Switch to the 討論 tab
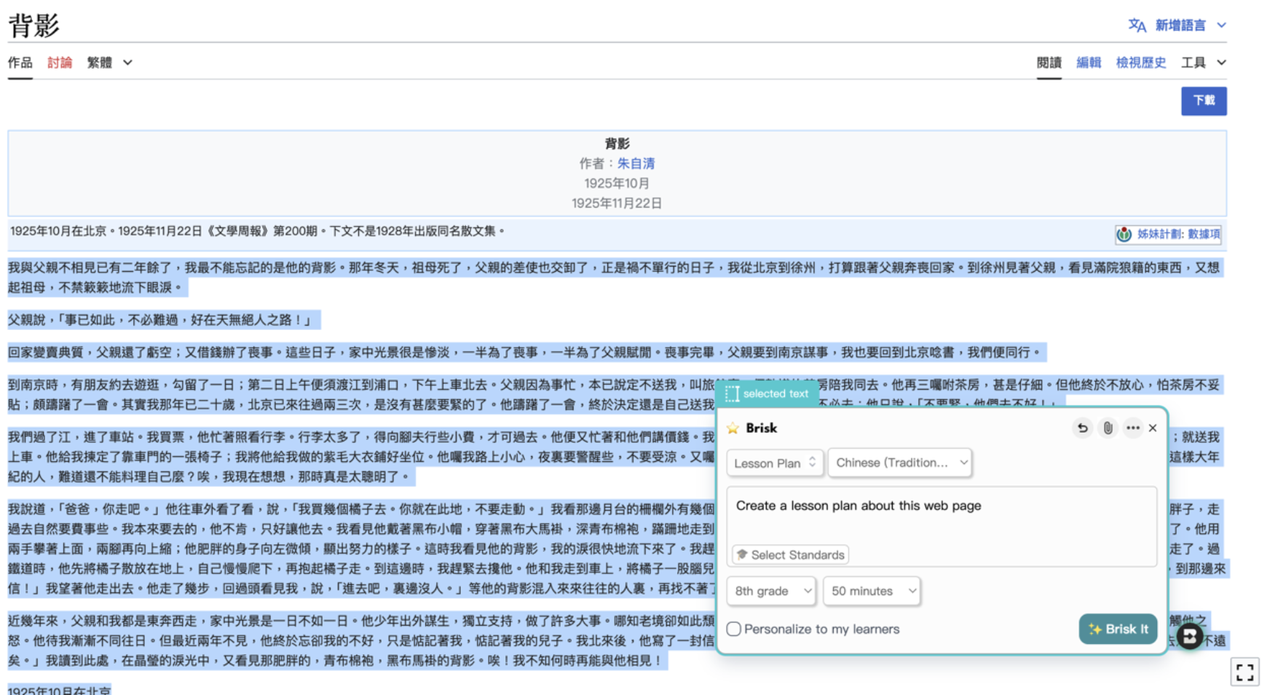Viewport: 1267px width, 695px height. (x=60, y=63)
